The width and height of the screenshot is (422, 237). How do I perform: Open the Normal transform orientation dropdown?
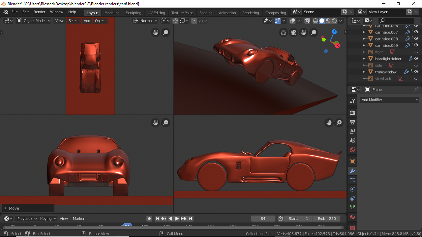pos(145,21)
